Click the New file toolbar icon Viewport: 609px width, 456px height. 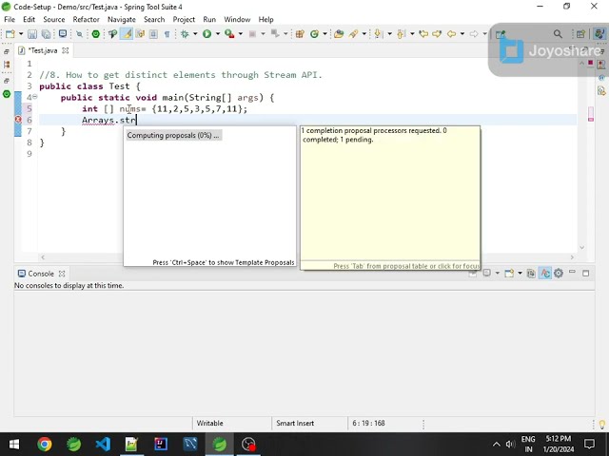coord(10,34)
